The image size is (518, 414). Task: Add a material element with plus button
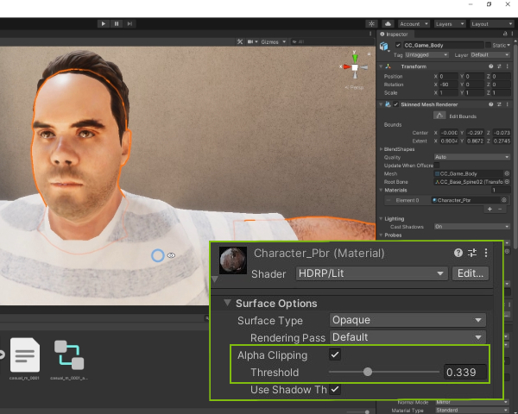[490, 209]
